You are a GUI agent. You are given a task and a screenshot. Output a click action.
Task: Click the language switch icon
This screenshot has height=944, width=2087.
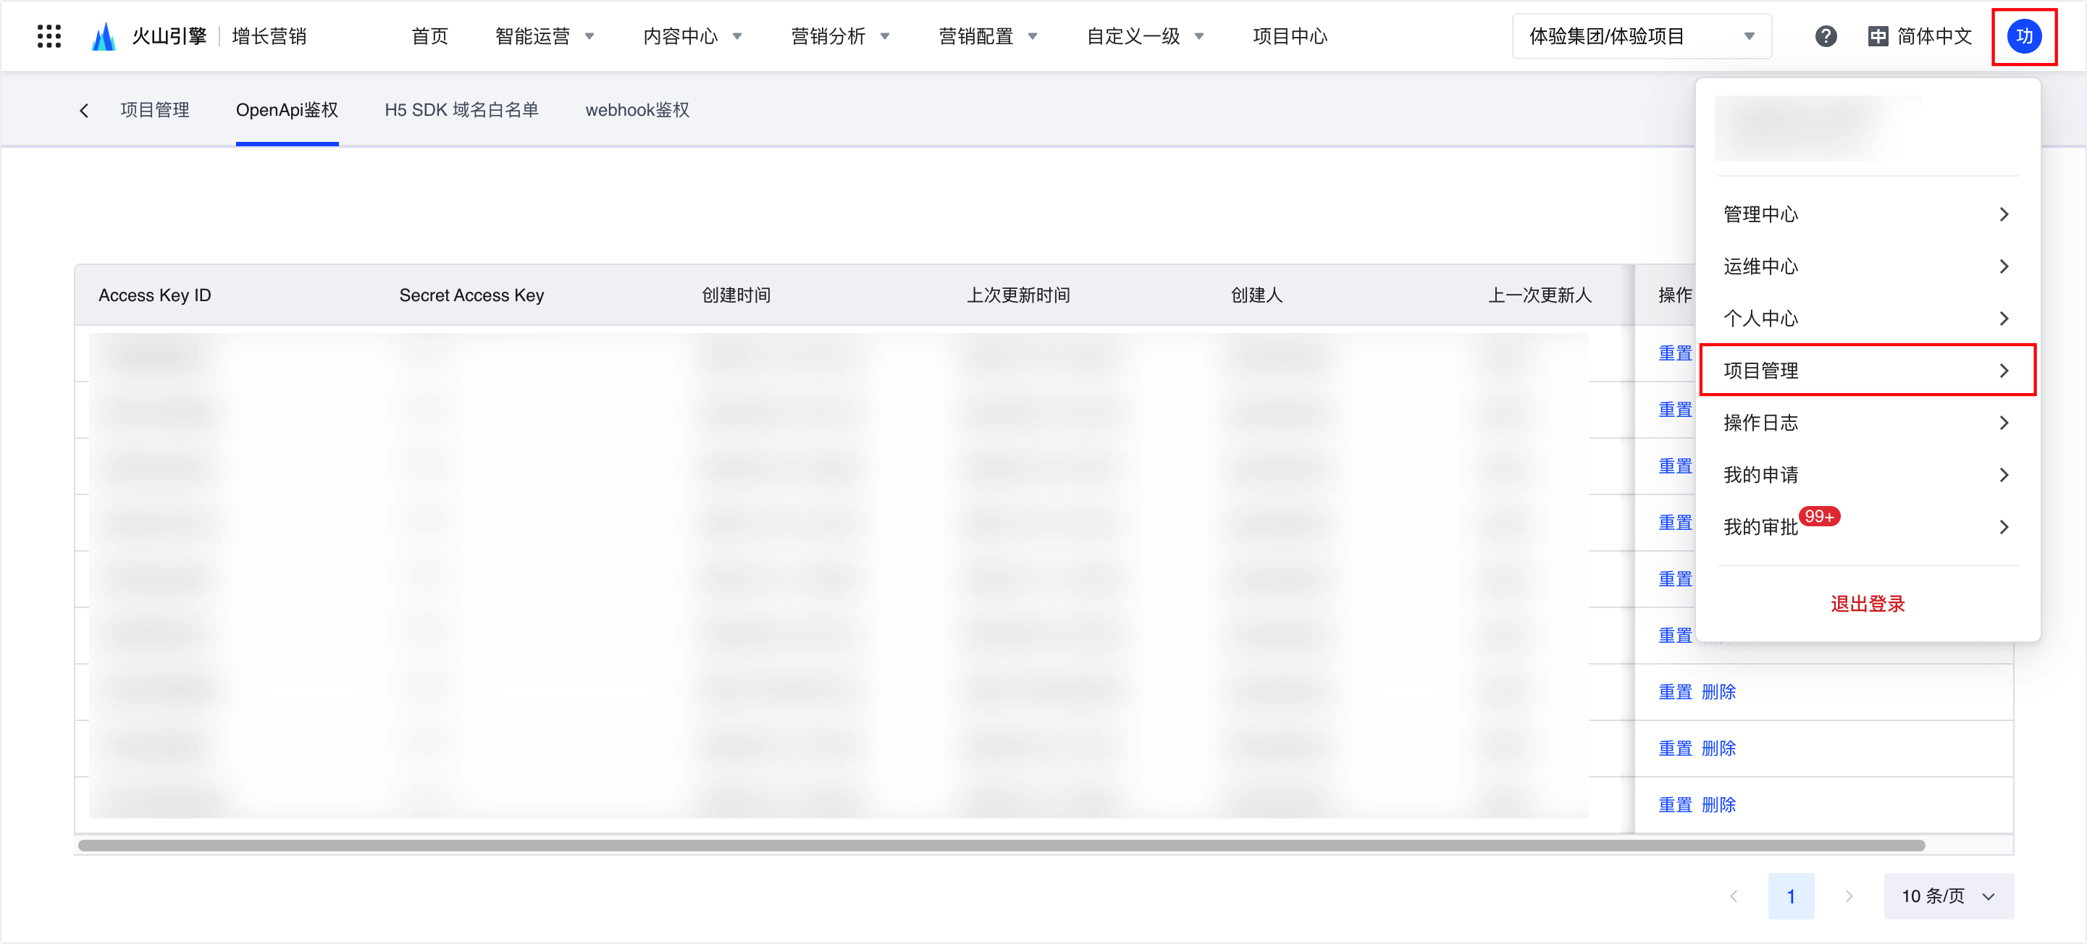(1877, 36)
